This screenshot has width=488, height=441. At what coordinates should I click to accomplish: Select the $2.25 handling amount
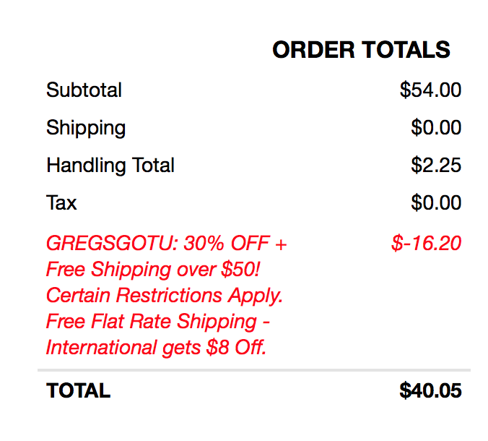(x=436, y=166)
